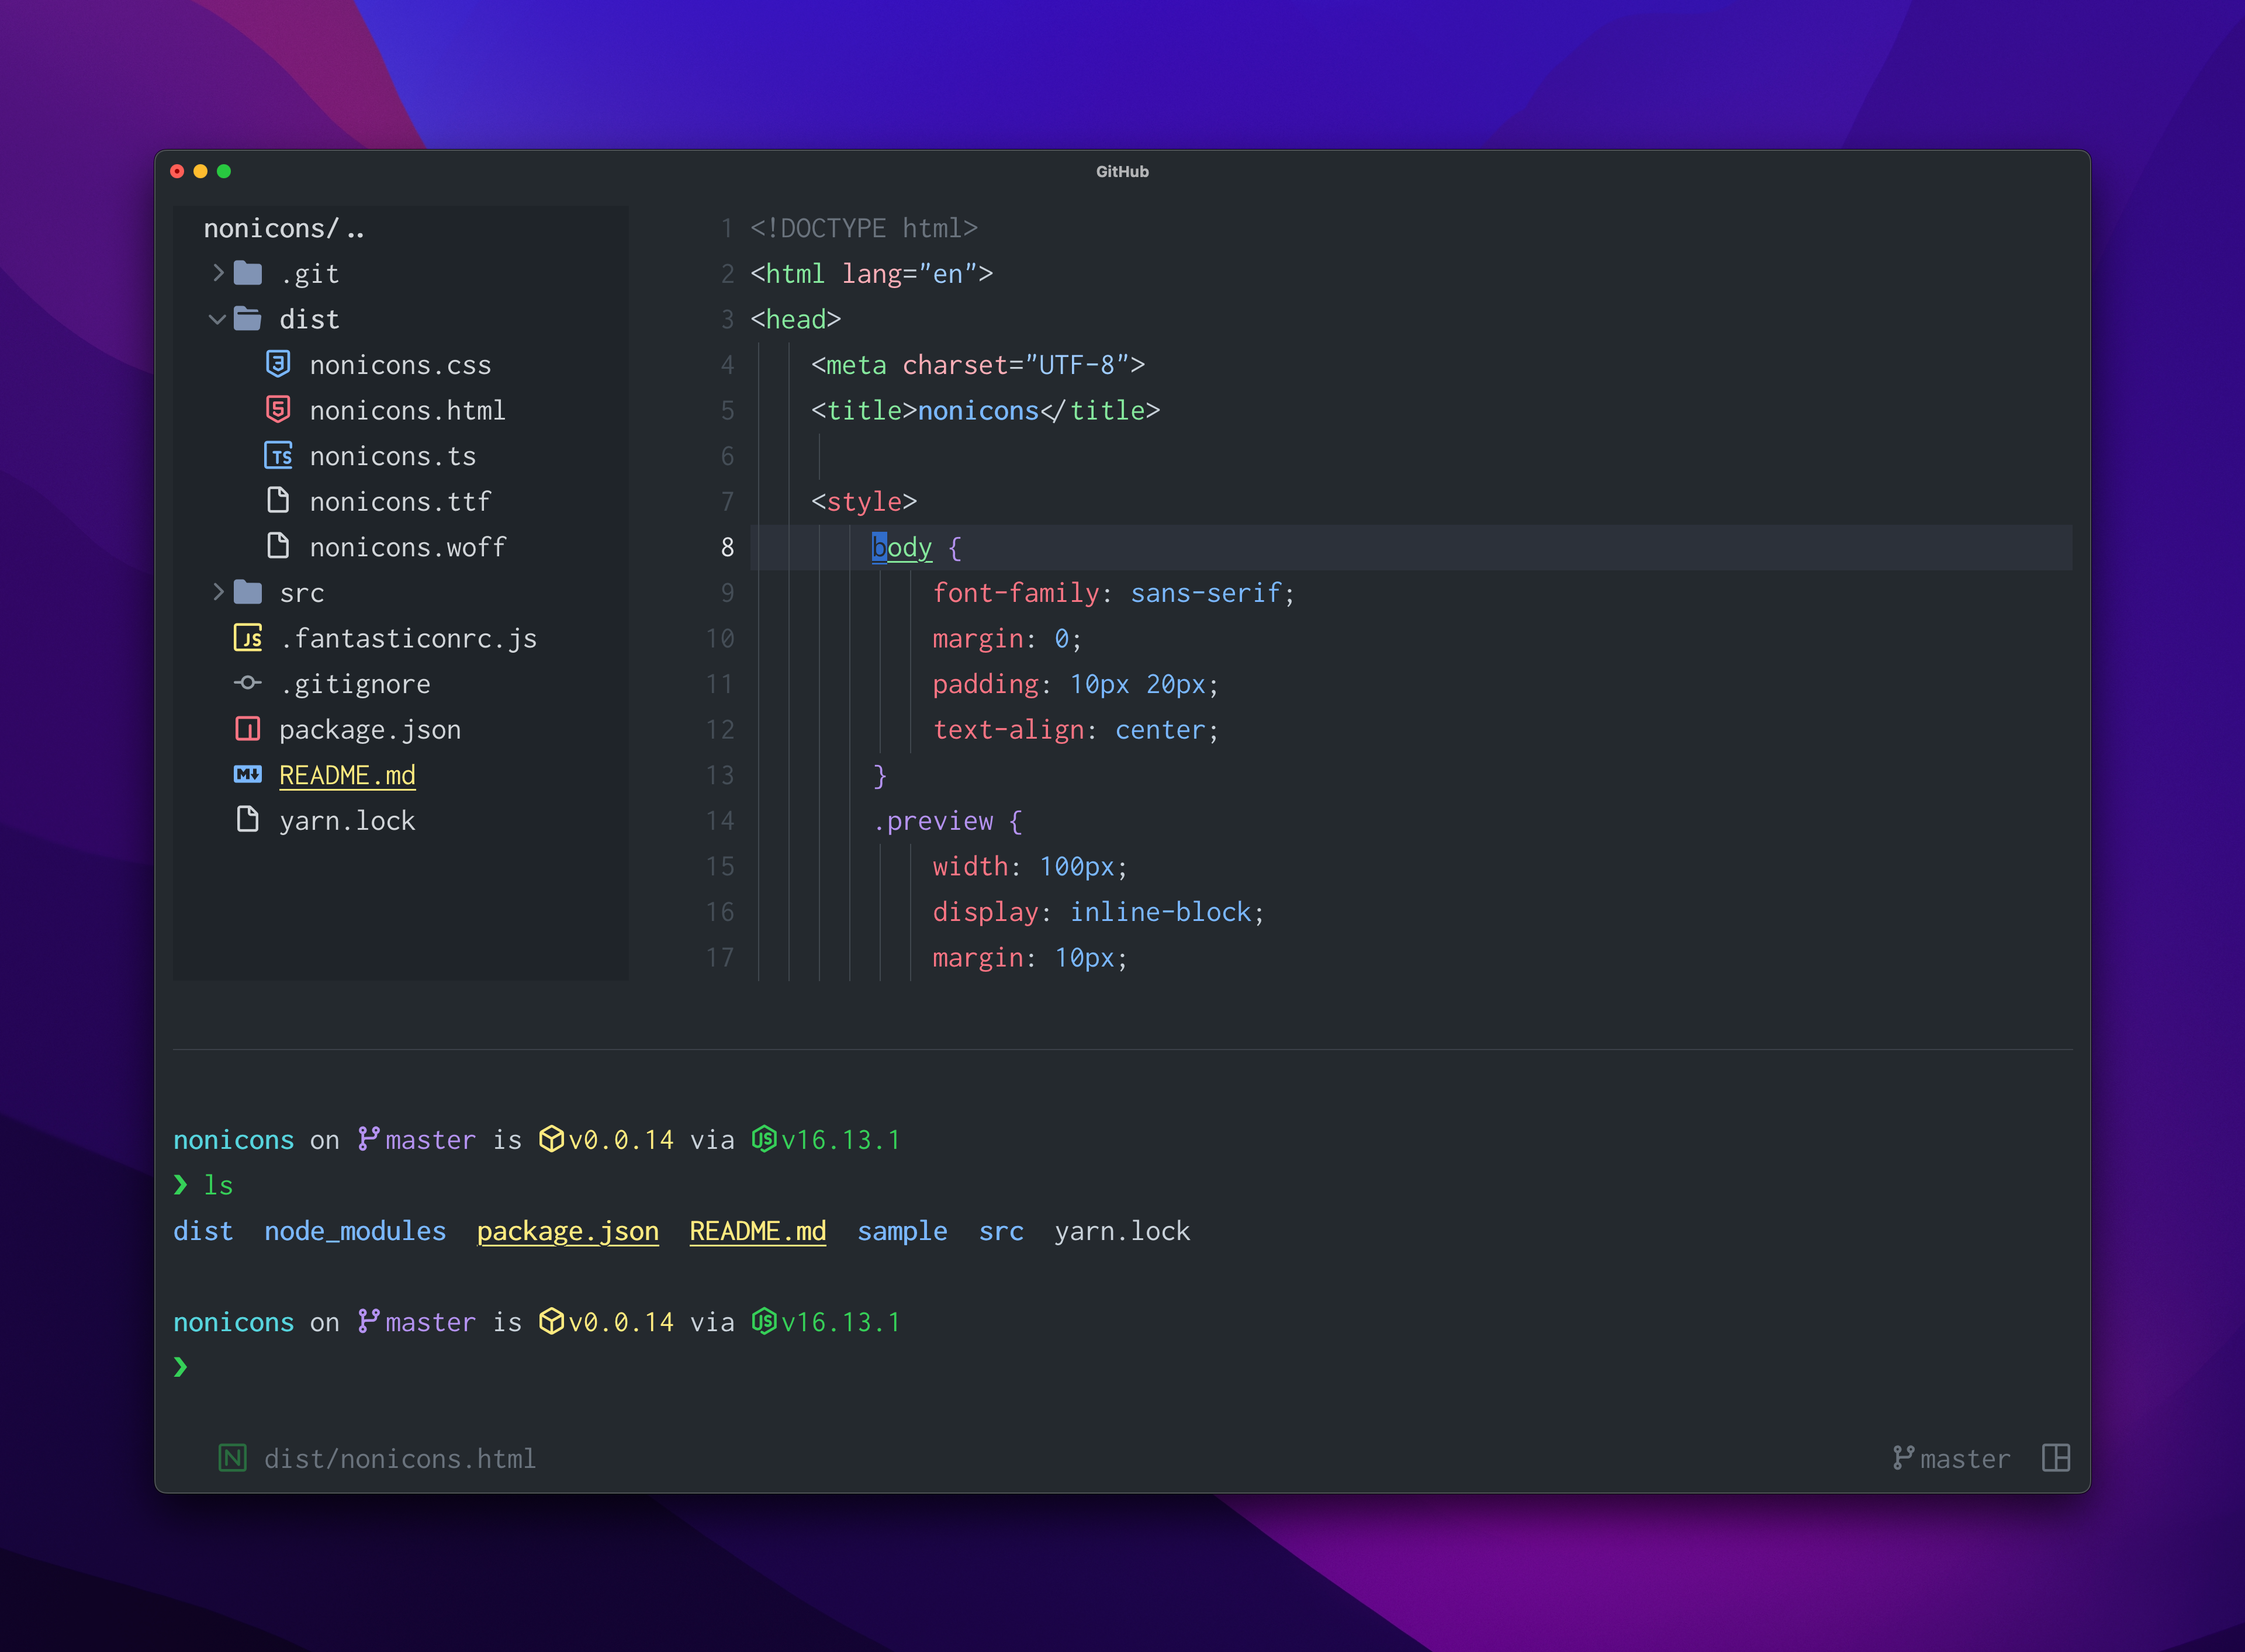
Task: Click the markdown icon beside README.md
Action: click(x=248, y=774)
